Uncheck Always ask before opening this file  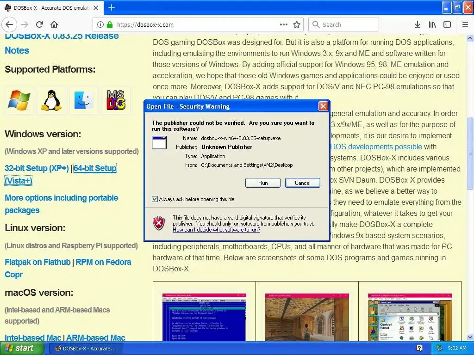pos(155,199)
